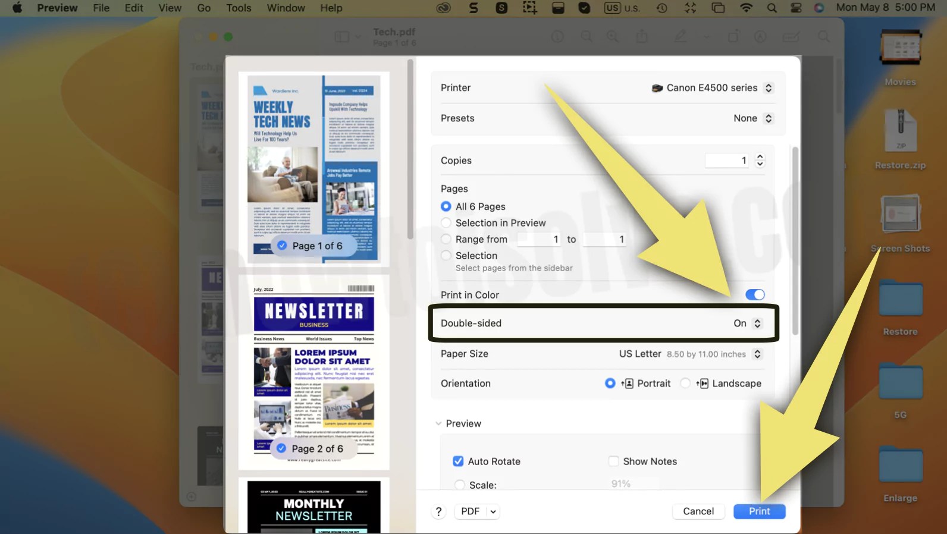947x534 pixels.
Task: Open the Paper Size US Letter dropdown
Action: [x=690, y=354]
